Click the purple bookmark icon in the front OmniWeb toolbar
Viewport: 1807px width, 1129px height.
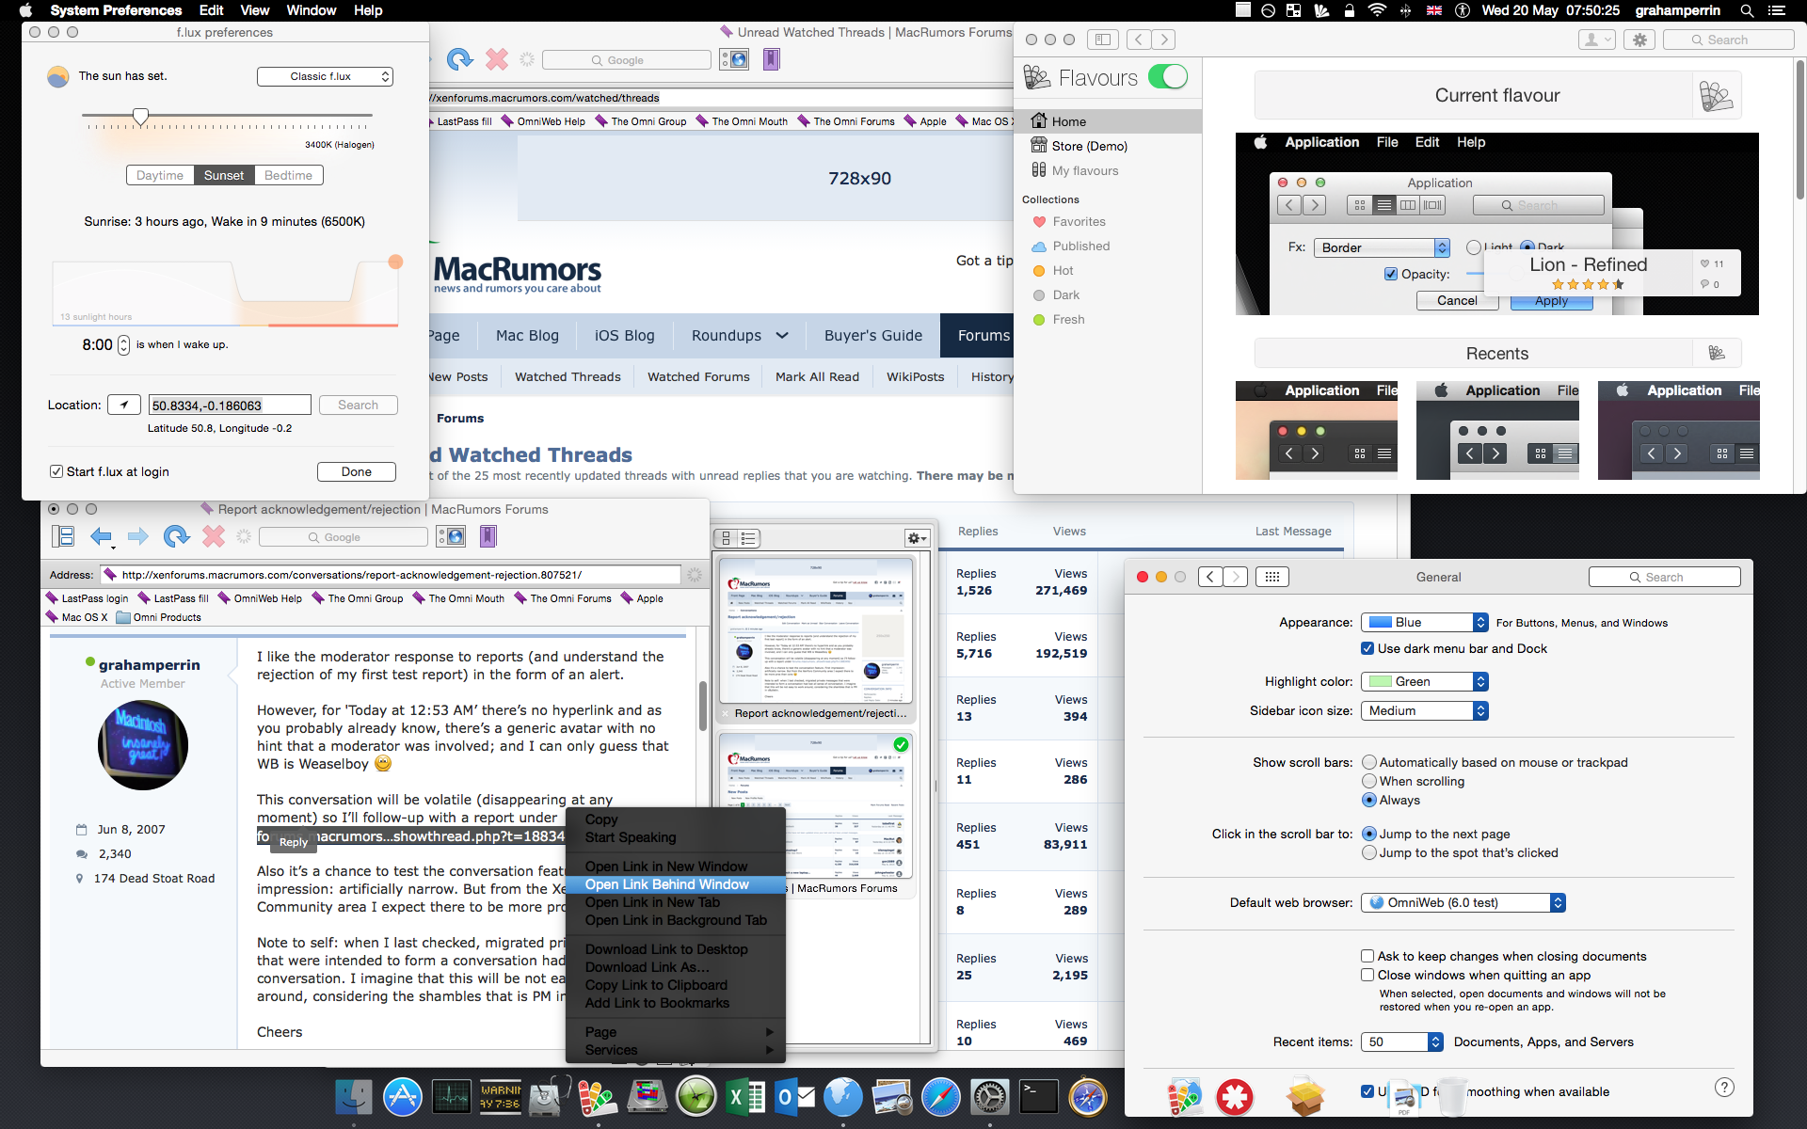coord(488,536)
